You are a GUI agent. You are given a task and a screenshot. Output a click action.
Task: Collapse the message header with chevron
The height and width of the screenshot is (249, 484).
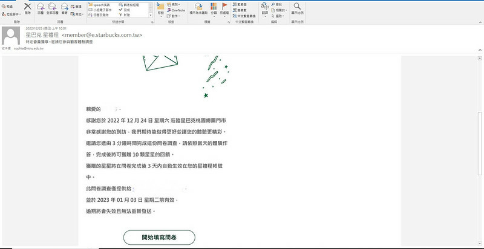pos(480,50)
